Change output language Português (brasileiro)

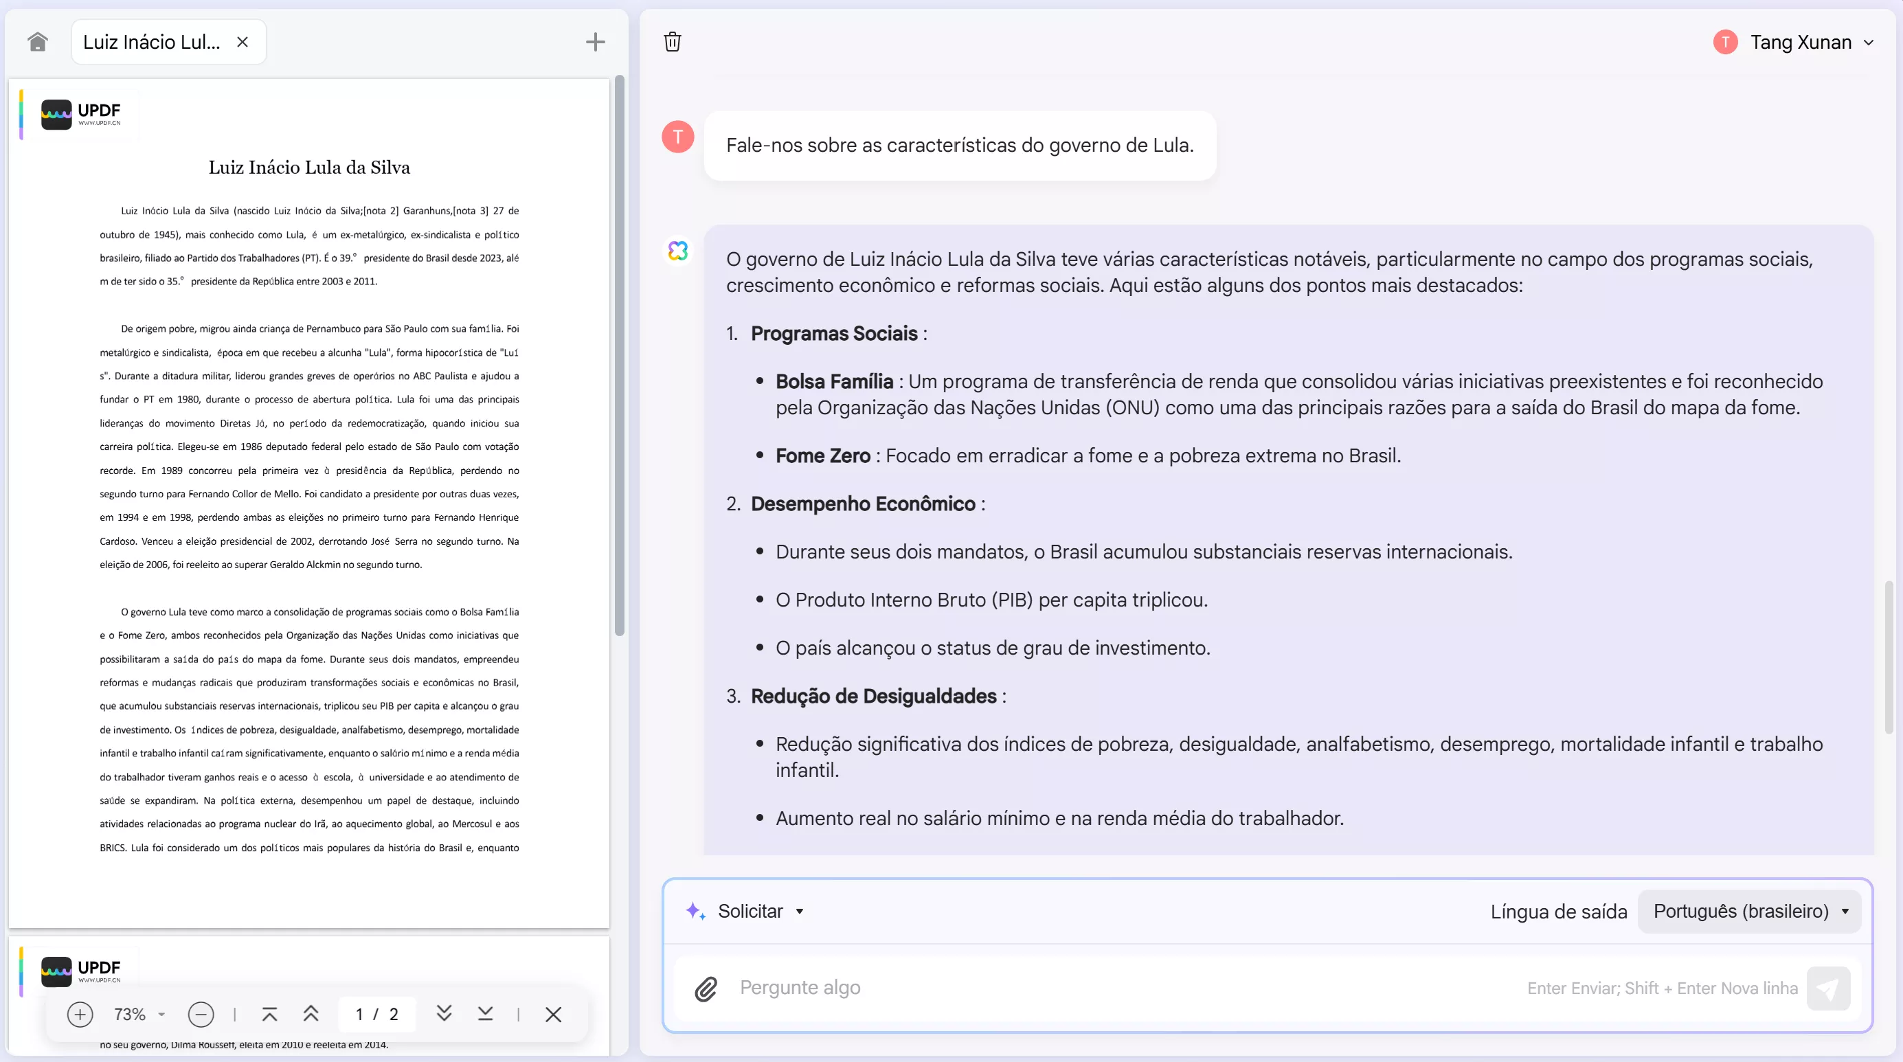(1748, 911)
